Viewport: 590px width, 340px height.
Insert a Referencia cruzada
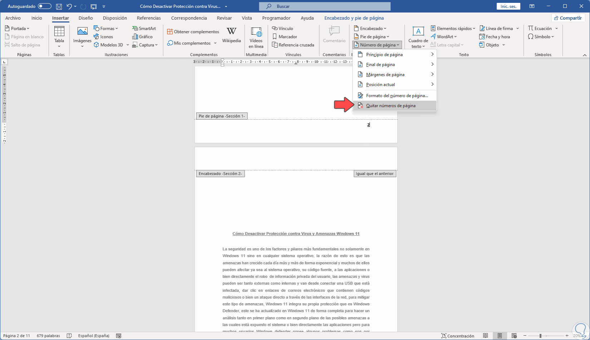[293, 45]
